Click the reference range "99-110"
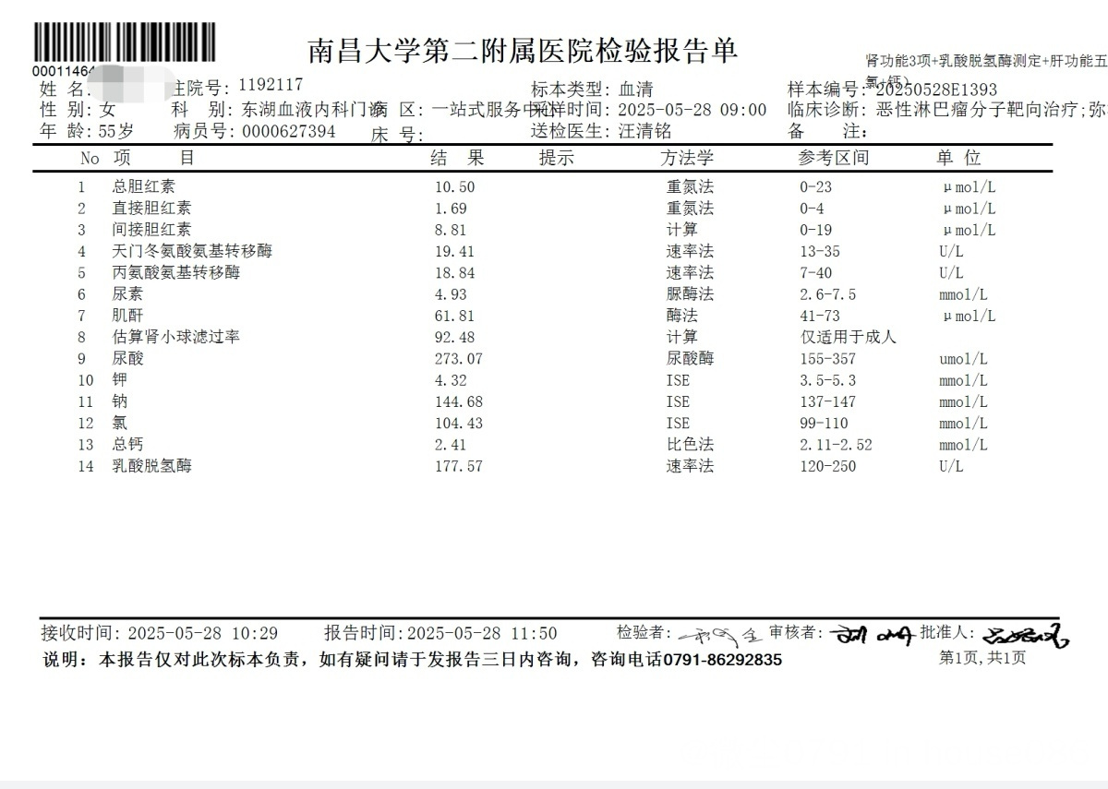Viewport: 1108px width, 789px height. point(825,423)
